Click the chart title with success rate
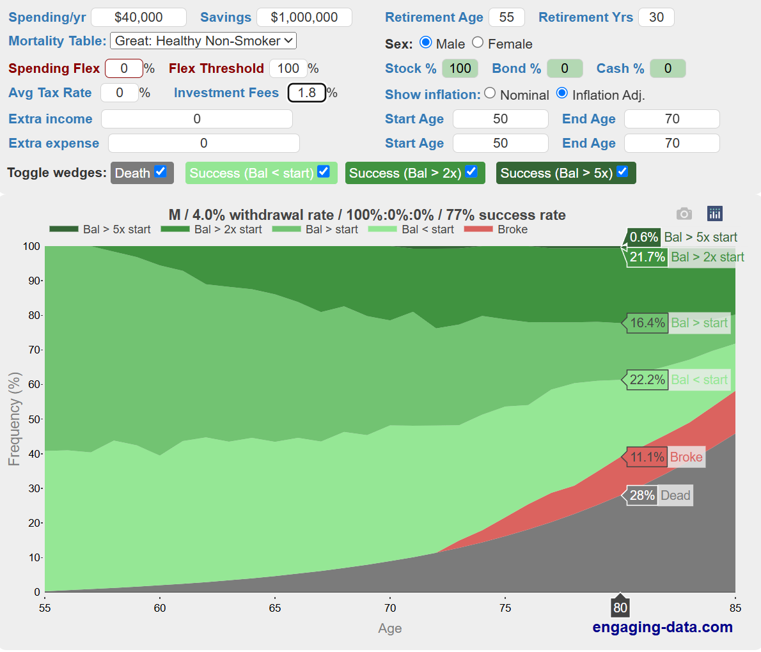The height and width of the screenshot is (652, 761). tap(367, 214)
